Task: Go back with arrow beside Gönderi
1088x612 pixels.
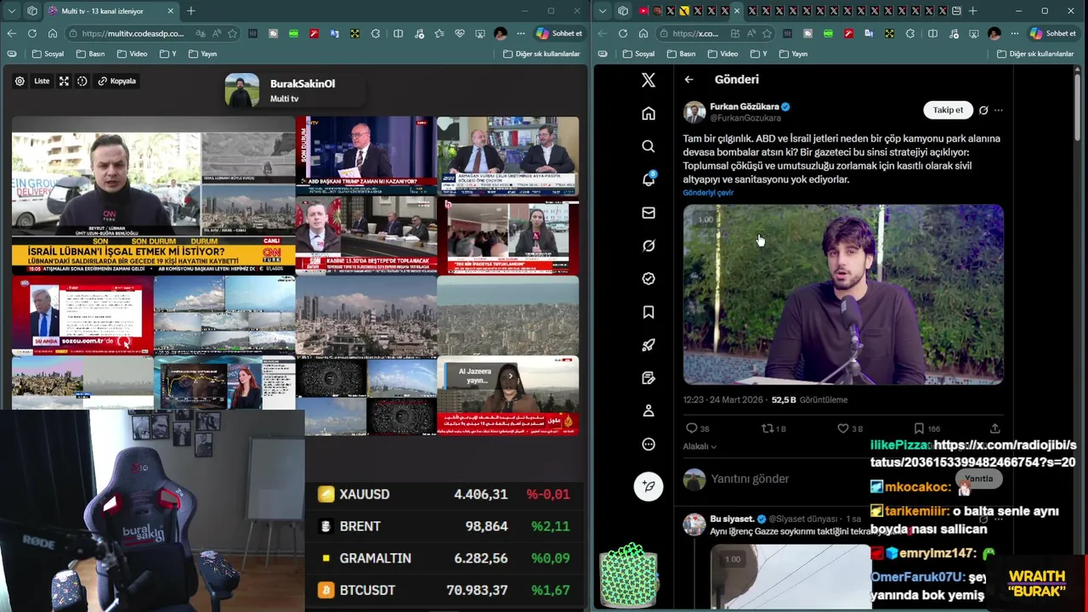Action: click(x=688, y=79)
